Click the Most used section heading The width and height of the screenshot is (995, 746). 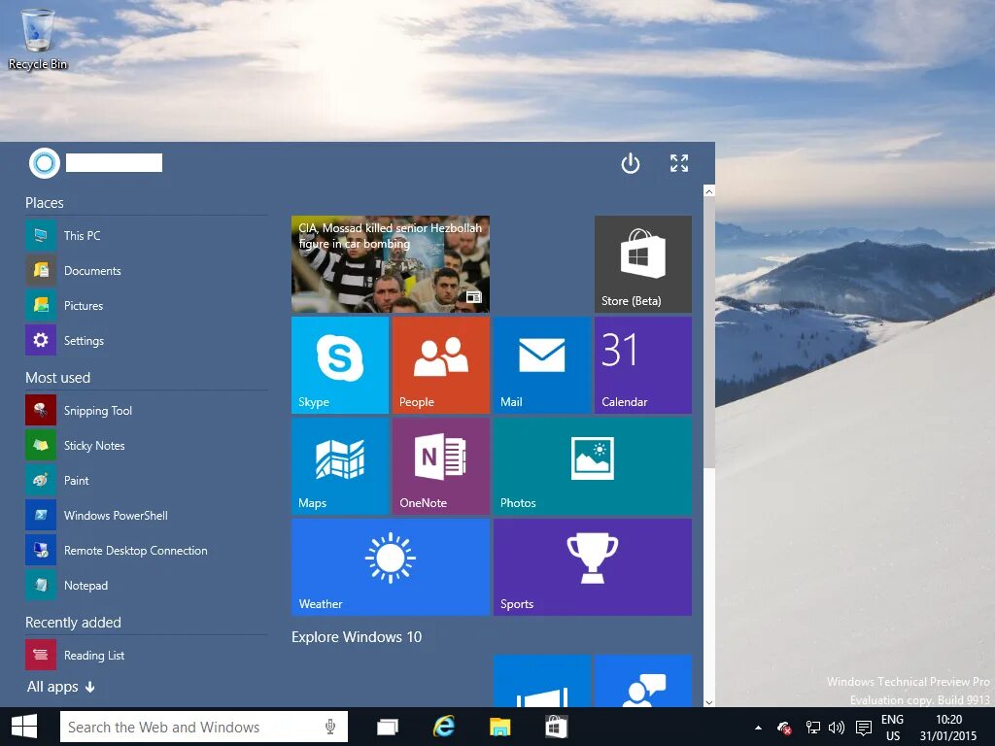click(x=57, y=378)
